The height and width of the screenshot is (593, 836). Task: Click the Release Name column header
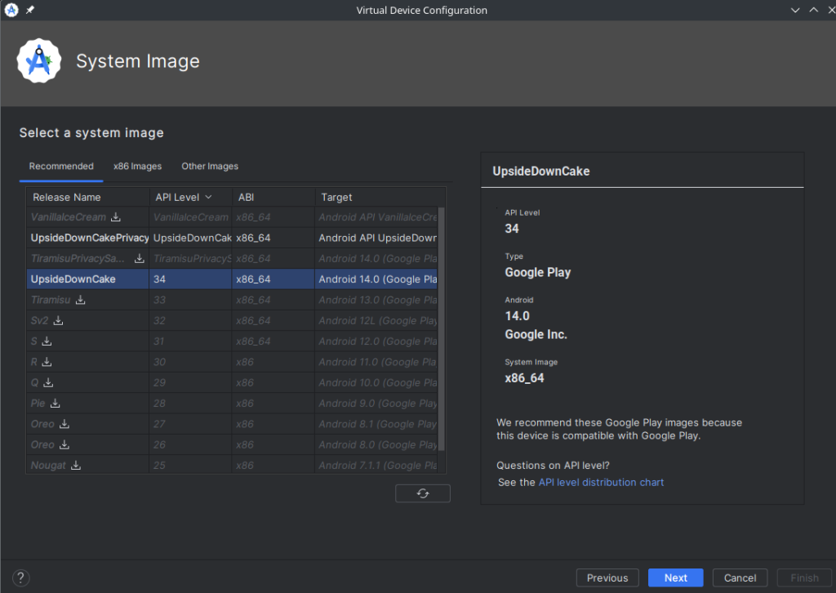[x=67, y=197]
